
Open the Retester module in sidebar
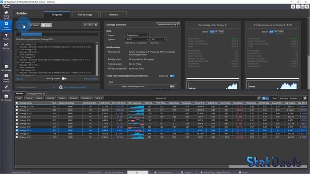6,37
